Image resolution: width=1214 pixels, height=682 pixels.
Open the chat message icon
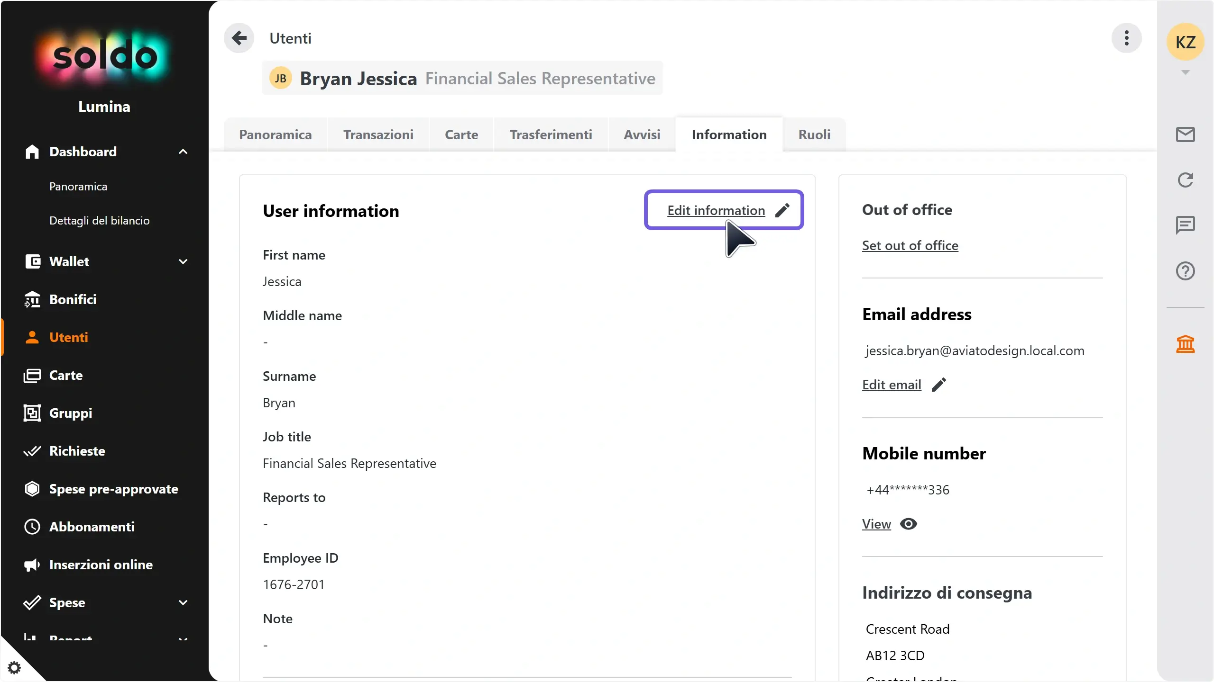coord(1185,225)
